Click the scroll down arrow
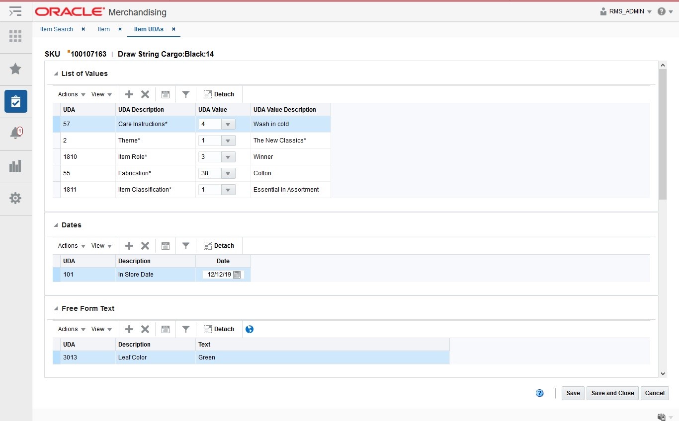The height and width of the screenshot is (424, 679). 663,373
